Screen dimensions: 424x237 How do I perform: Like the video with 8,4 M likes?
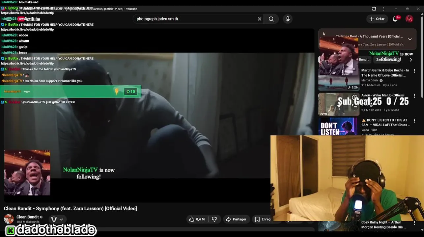coord(197,219)
